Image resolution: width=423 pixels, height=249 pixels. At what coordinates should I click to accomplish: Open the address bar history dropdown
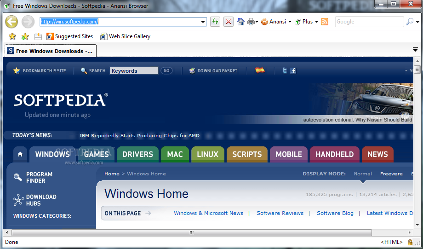[x=203, y=22]
